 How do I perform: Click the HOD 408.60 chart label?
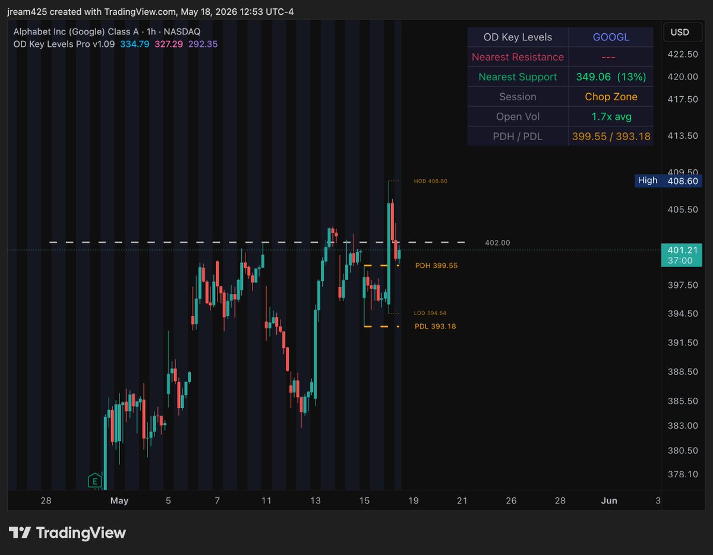[x=431, y=181]
